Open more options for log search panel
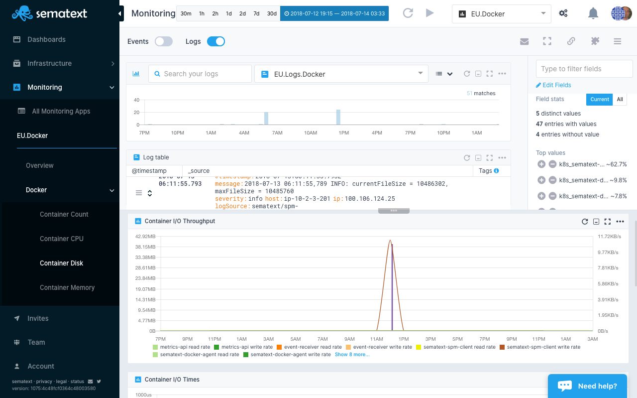The width and height of the screenshot is (637, 398). point(502,74)
